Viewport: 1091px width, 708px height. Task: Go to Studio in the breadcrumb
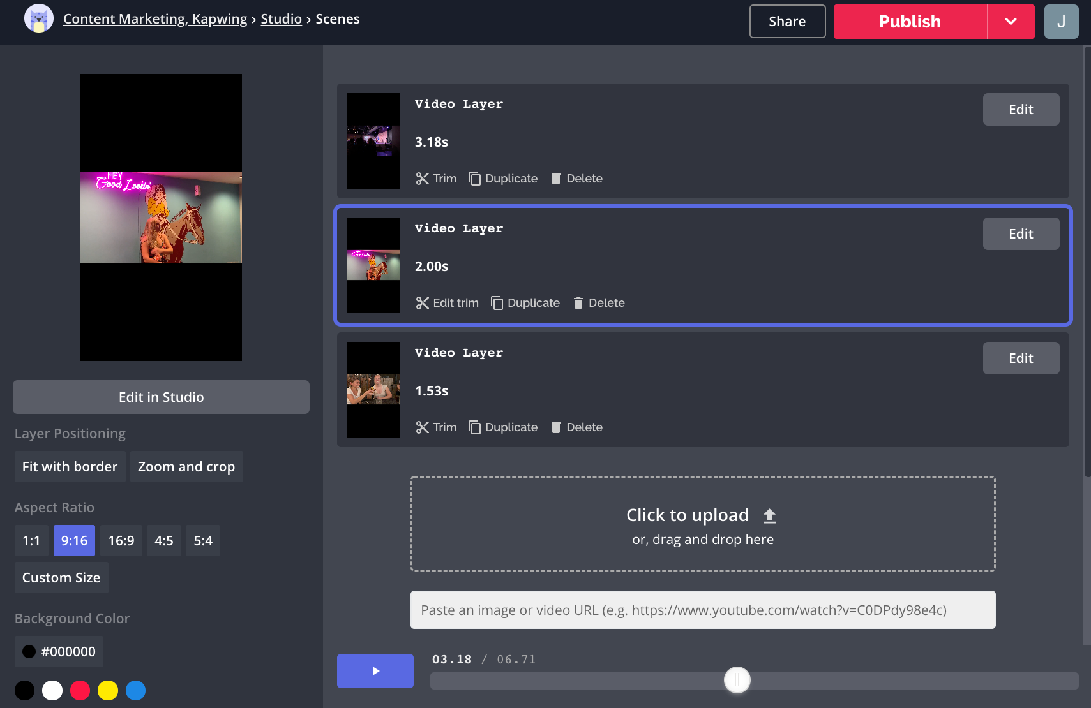tap(281, 19)
